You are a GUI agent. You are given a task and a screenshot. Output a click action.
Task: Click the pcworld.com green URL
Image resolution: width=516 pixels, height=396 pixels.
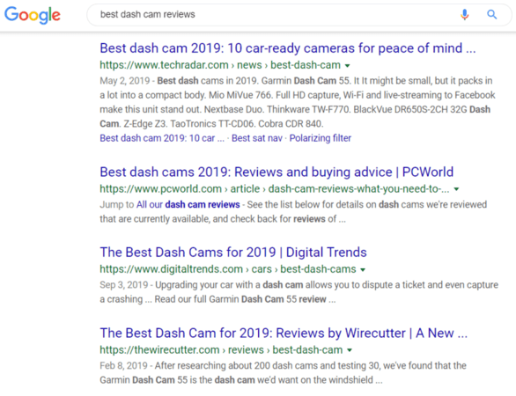click(275, 189)
